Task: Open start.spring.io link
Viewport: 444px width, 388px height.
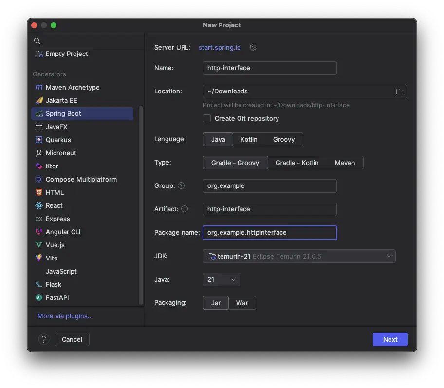Action: [220, 47]
